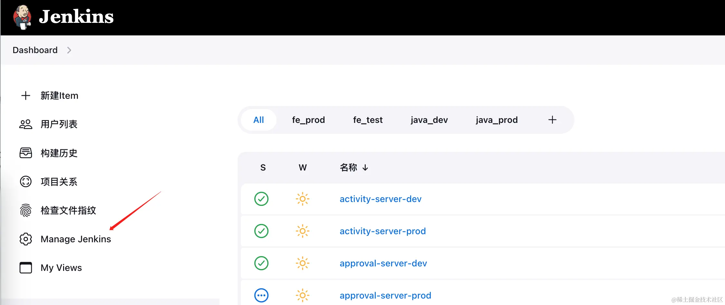Open the approval-server-prod job

click(x=385, y=296)
